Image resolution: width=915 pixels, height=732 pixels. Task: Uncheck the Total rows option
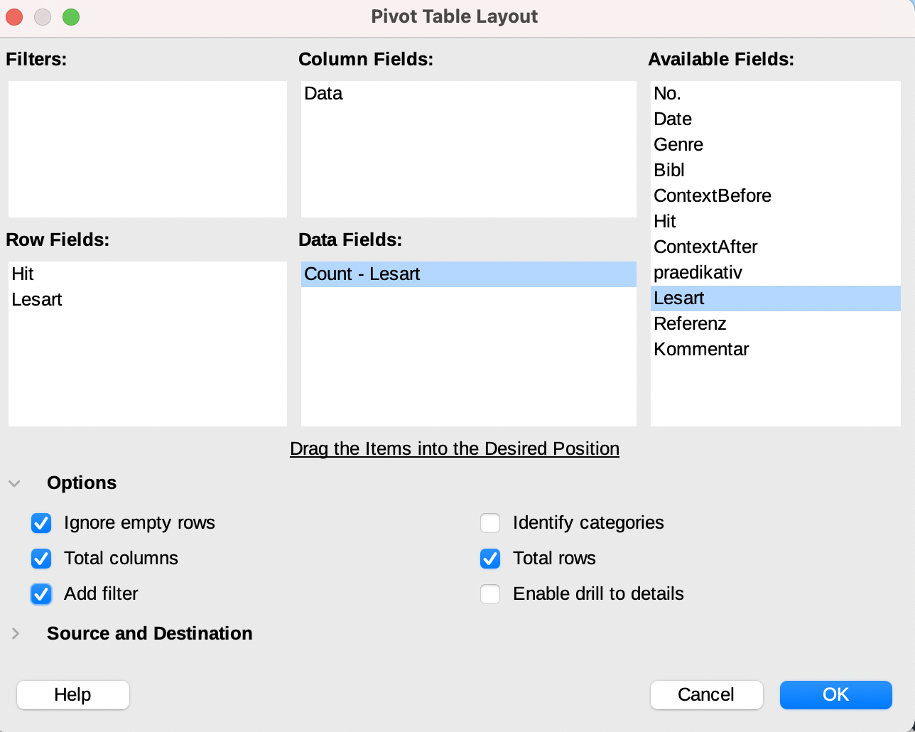pos(490,559)
